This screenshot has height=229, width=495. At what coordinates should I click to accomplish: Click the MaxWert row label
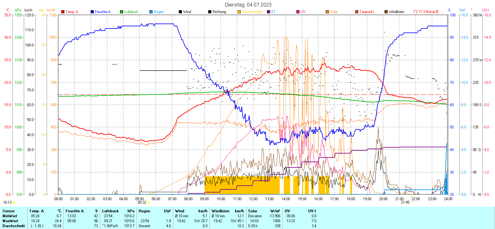point(10,221)
